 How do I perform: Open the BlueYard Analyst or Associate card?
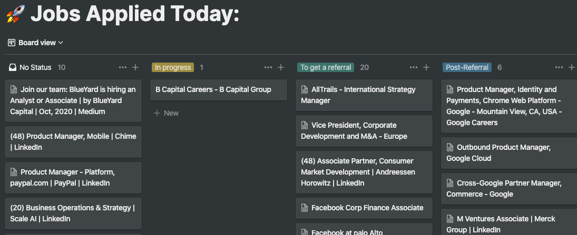pyautogui.click(x=73, y=100)
